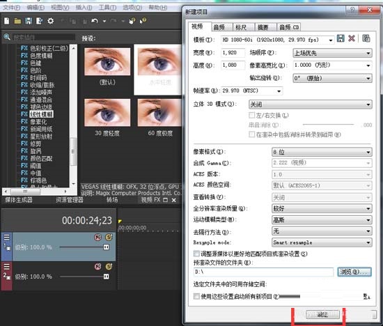Save project using the floppy disk icon

[x=29, y=21]
